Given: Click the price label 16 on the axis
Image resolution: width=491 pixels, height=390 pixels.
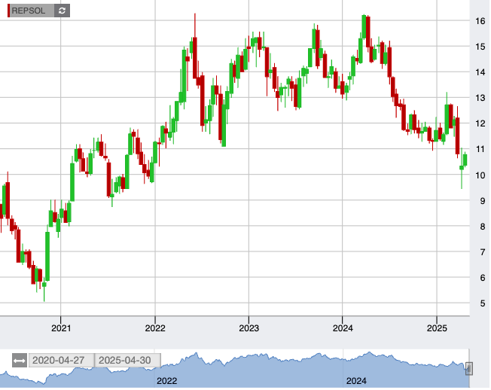Looking at the screenshot, I should [x=480, y=21].
